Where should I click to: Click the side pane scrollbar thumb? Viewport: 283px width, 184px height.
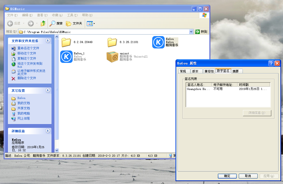pyautogui.click(x=57, y=89)
